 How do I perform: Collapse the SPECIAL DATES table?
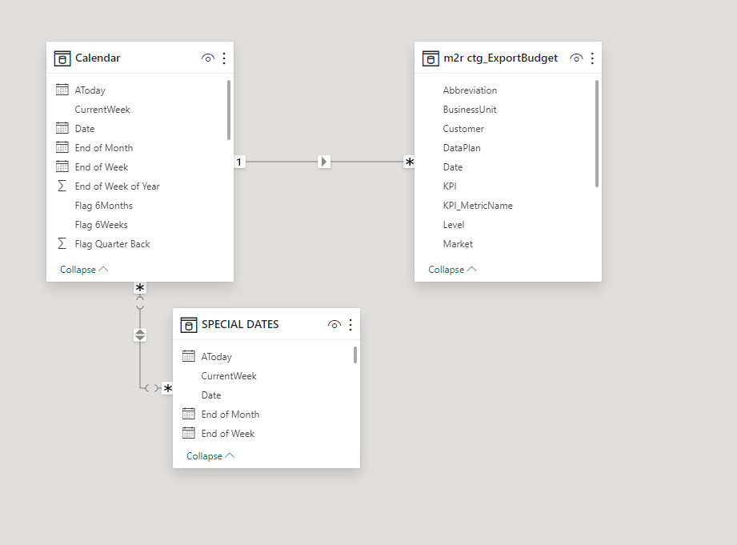click(210, 456)
